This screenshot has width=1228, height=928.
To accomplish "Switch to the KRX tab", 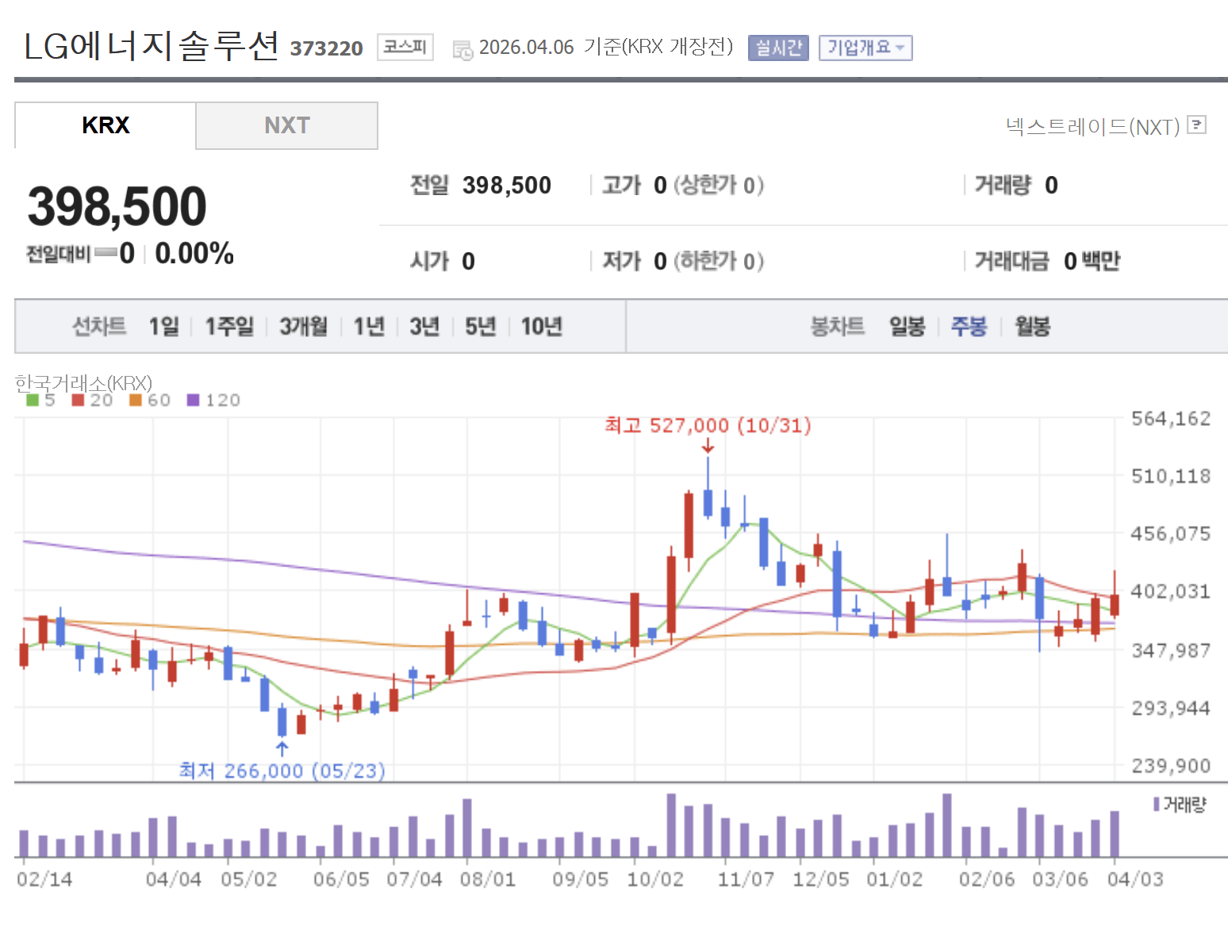I will (106, 125).
